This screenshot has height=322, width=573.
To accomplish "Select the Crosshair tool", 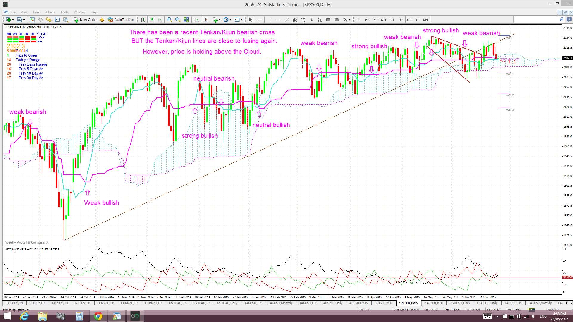I will [x=259, y=20].
